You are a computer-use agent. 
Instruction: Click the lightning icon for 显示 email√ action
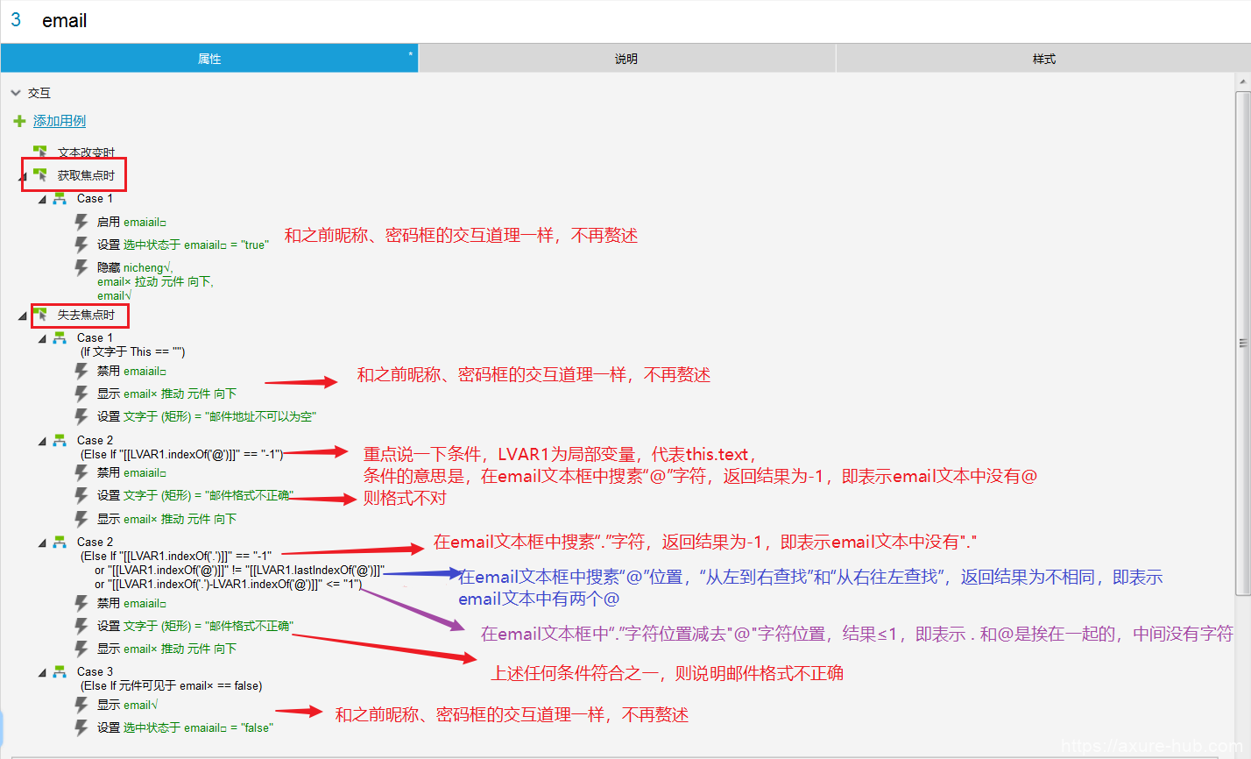point(81,705)
